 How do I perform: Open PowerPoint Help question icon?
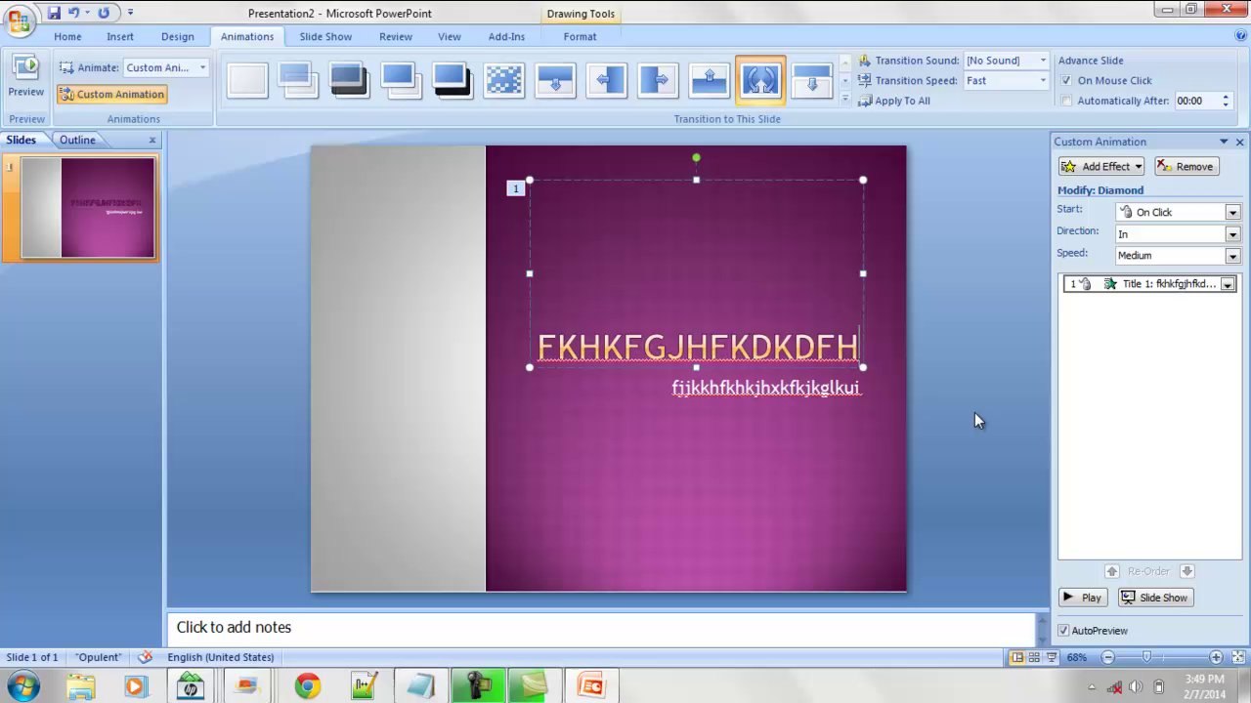click(1240, 36)
